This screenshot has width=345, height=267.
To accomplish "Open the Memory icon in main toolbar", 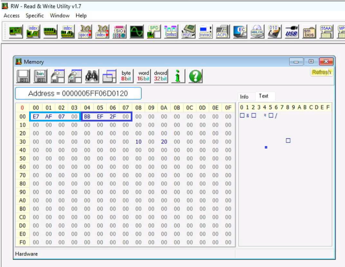I will tap(50, 31).
